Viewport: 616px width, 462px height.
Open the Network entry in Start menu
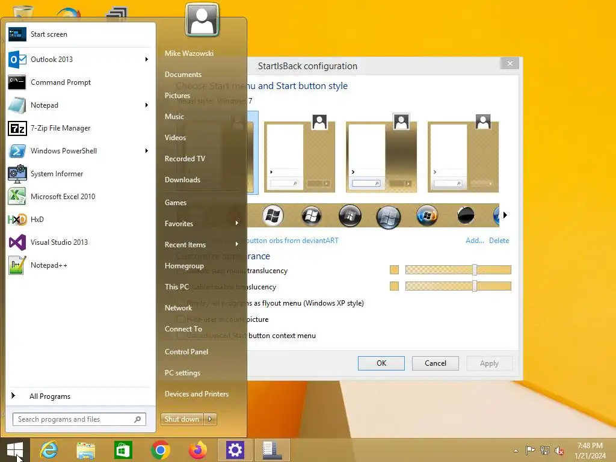178,308
